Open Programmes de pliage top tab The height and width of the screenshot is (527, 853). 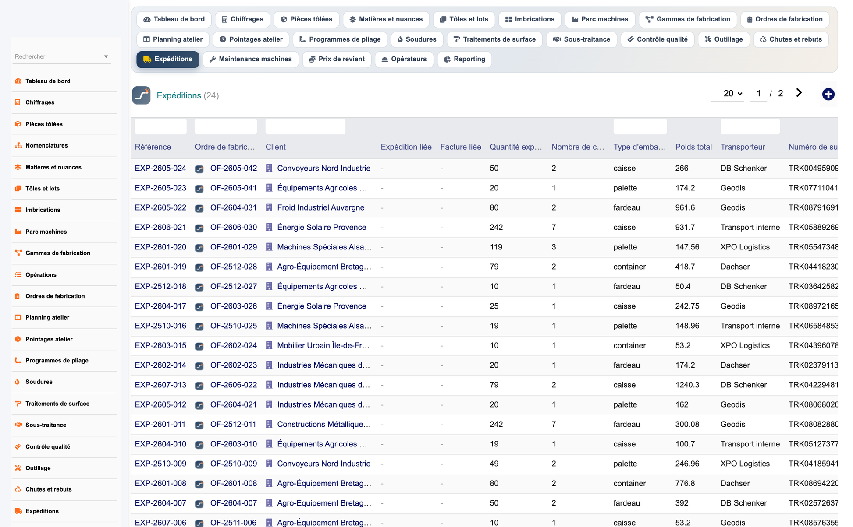[x=340, y=39]
